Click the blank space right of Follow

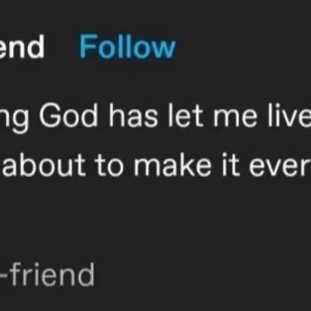[244, 46]
